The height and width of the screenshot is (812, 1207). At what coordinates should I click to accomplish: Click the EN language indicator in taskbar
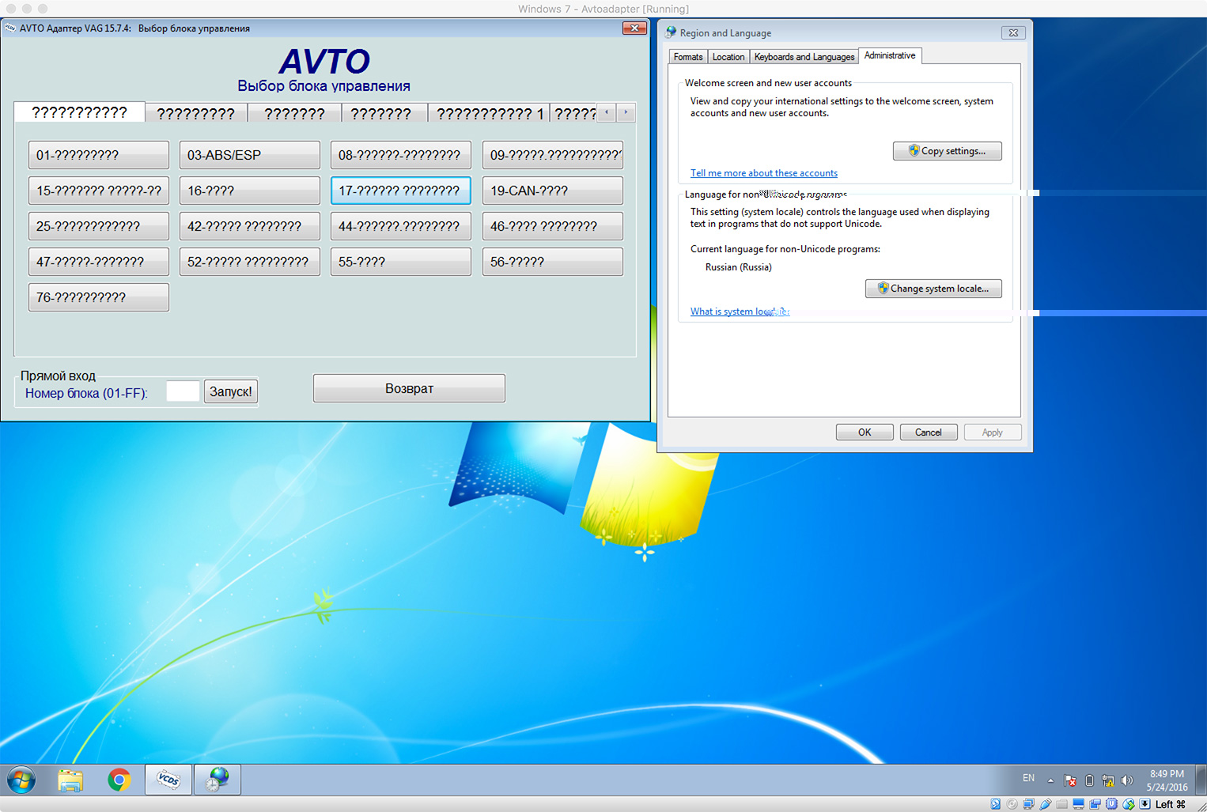pyautogui.click(x=1028, y=778)
